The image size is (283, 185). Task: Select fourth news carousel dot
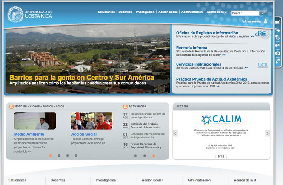[x=76, y=156]
